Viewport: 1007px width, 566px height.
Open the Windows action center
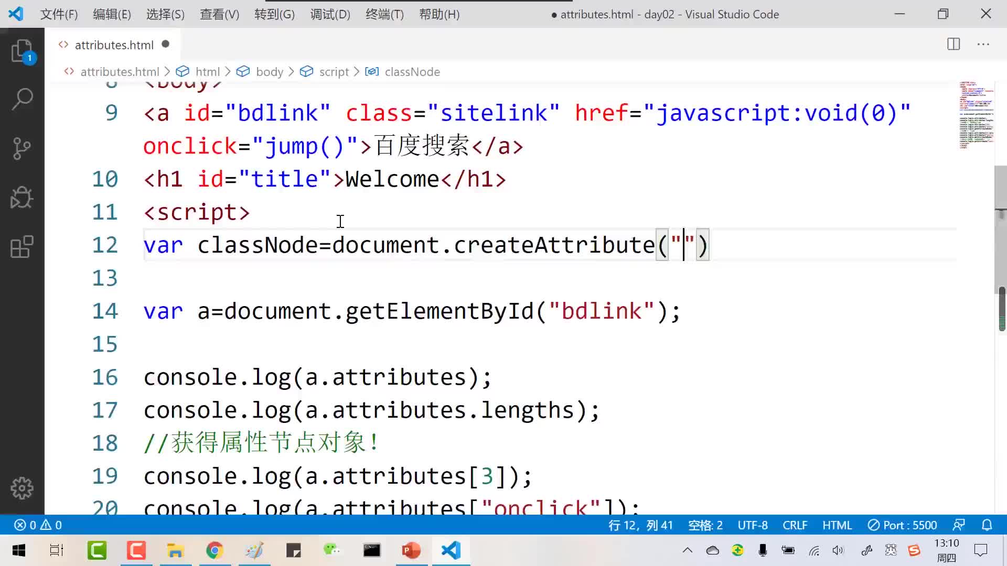981,550
